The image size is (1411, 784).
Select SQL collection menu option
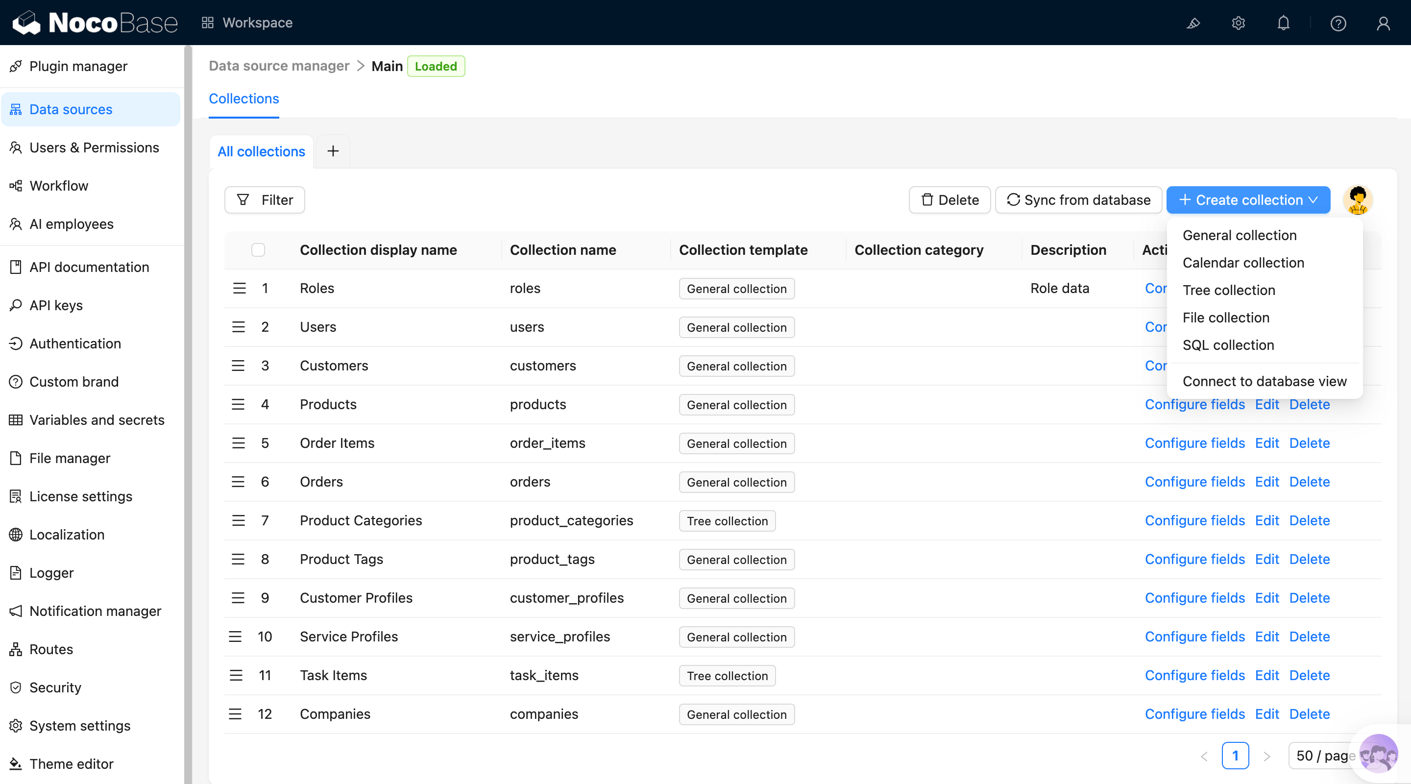1227,344
